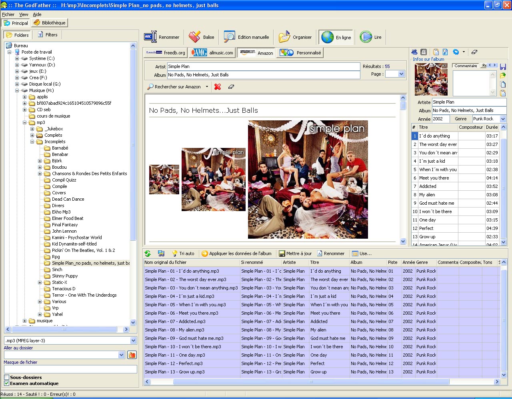Toggle the En ligne mode button
Screen dimensions: 512x399
pyautogui.click(x=336, y=37)
